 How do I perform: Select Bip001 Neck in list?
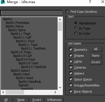22,74
